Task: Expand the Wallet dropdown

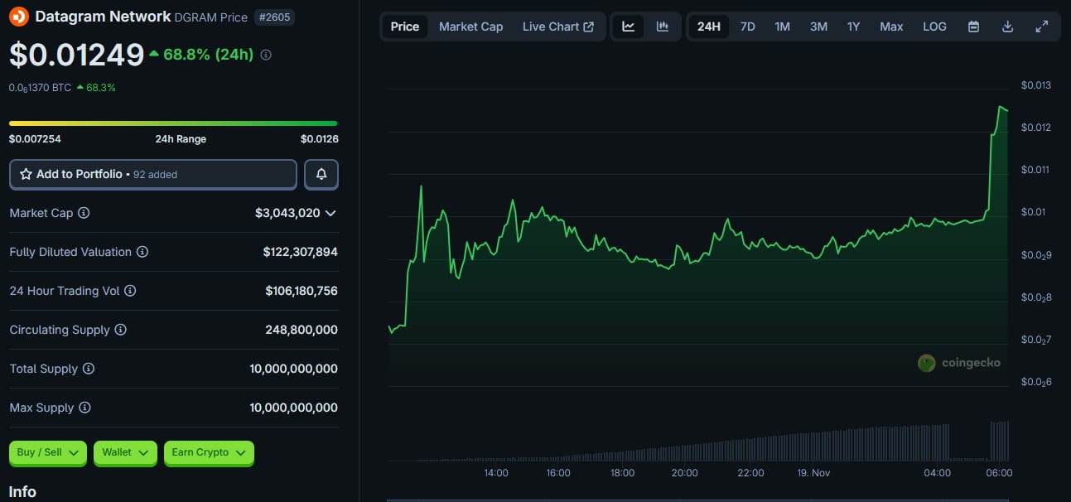Action: tap(125, 452)
